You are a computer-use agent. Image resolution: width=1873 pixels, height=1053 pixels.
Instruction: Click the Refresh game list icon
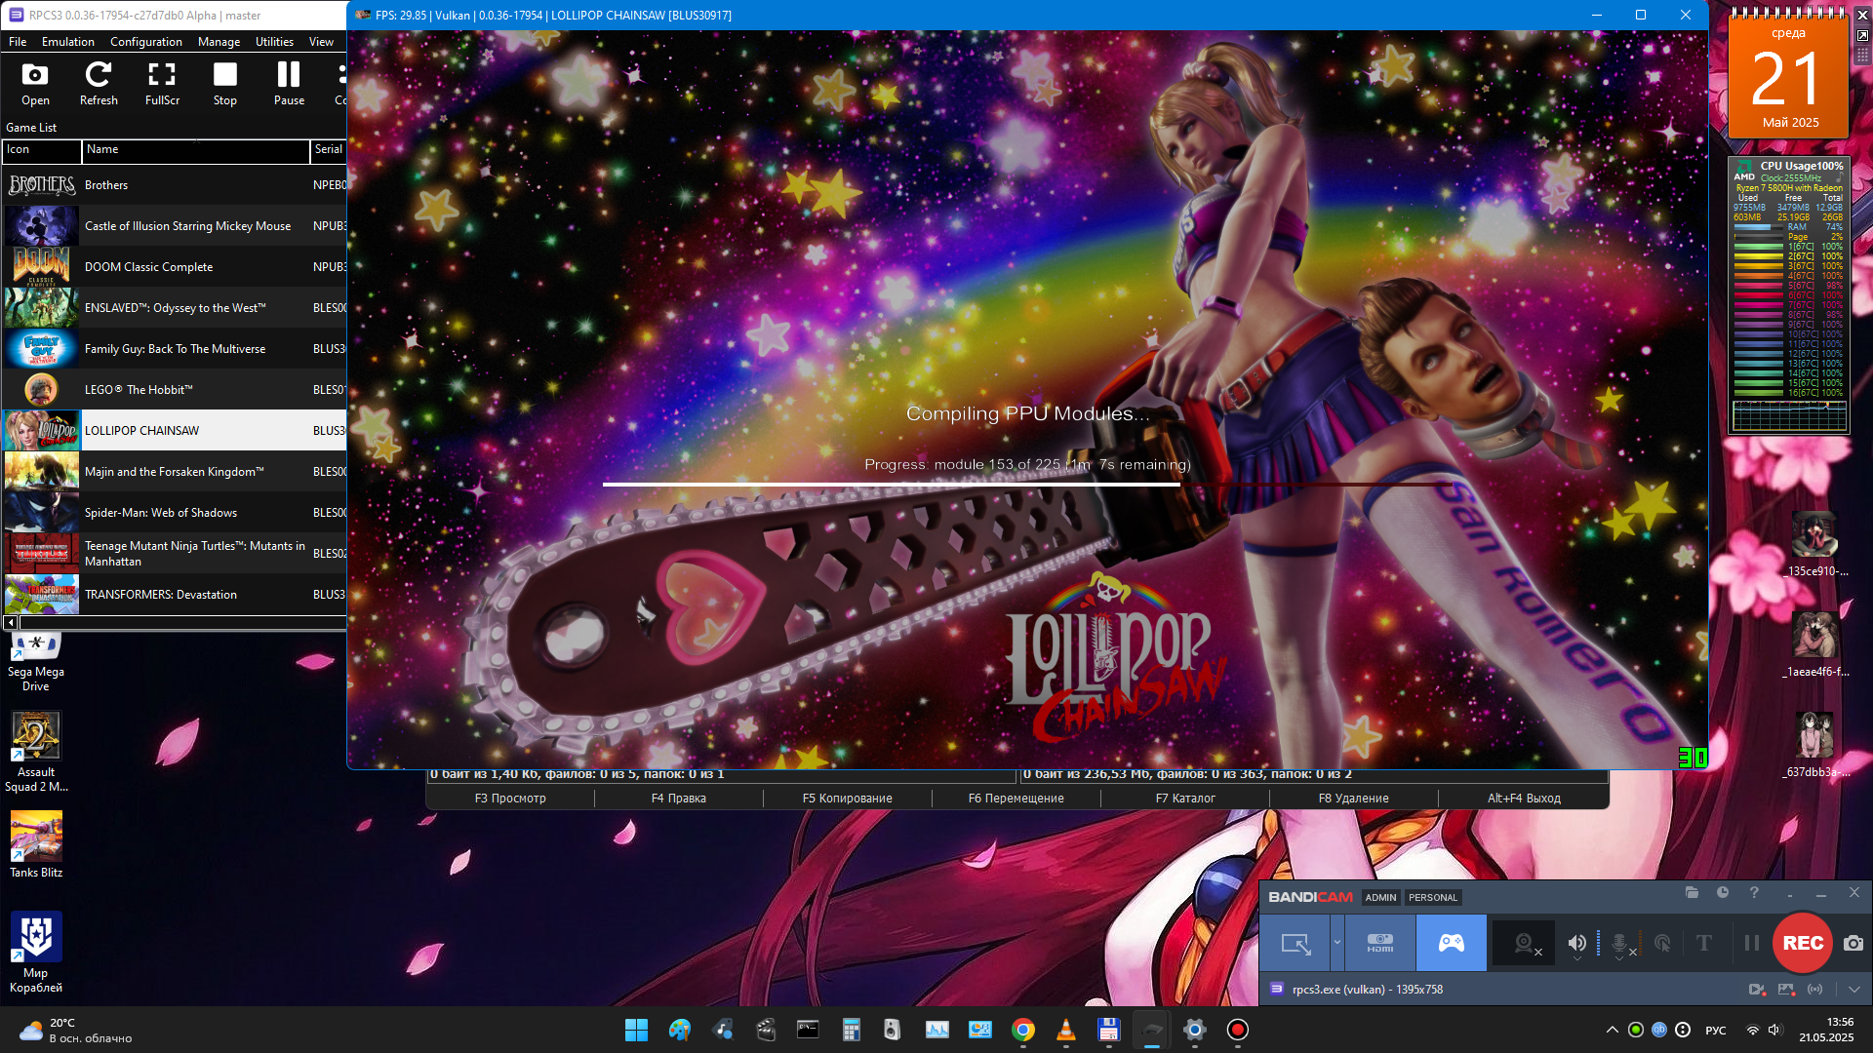coord(99,84)
